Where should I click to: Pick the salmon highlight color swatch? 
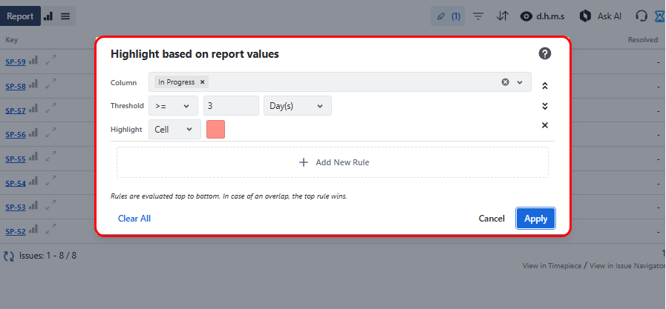[x=215, y=130]
